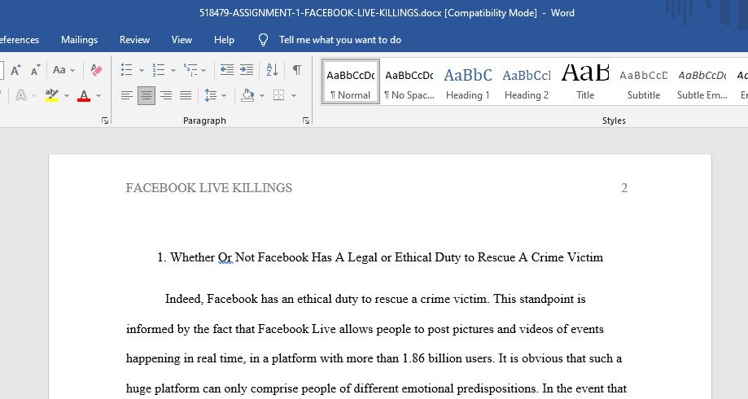Apply paragraph shading with paint bucket
This screenshot has width=748, height=399.
click(x=247, y=95)
